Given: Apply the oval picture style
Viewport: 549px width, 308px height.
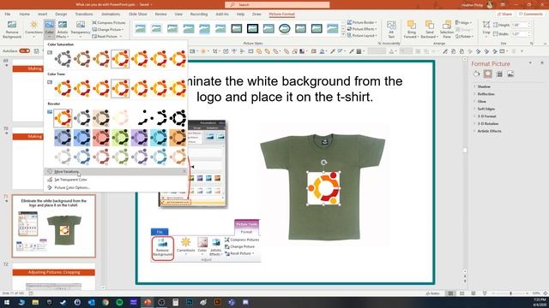Looking at the screenshot, I should click(x=284, y=28).
